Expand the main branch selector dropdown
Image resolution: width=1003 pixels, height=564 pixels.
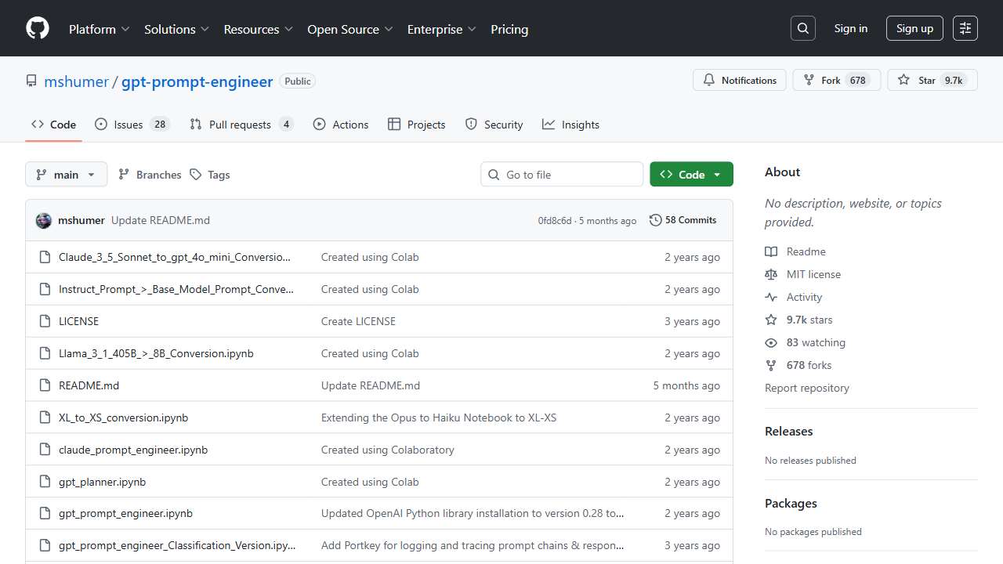pos(66,175)
